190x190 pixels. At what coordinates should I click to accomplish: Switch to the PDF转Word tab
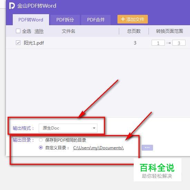point(31,20)
